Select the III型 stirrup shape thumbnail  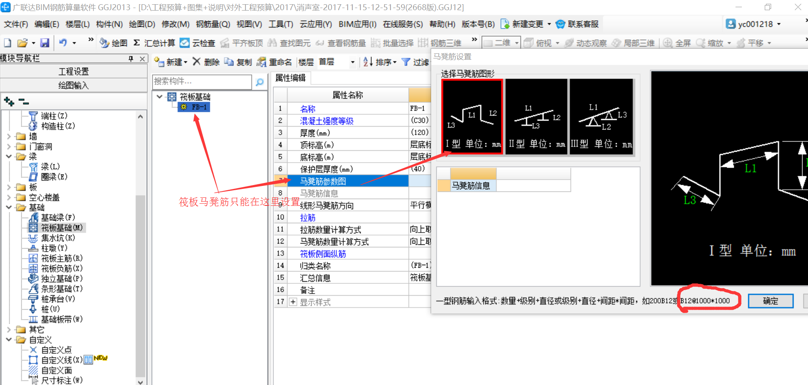tap(601, 116)
